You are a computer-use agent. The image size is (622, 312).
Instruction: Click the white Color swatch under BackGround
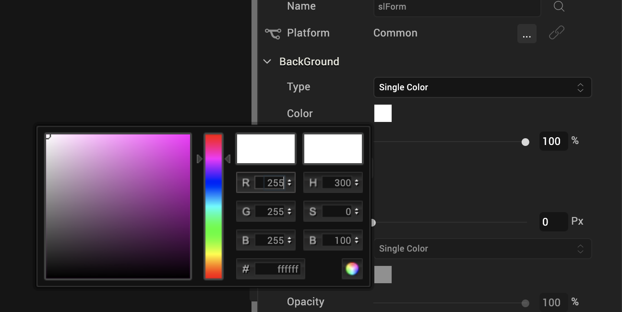click(383, 113)
